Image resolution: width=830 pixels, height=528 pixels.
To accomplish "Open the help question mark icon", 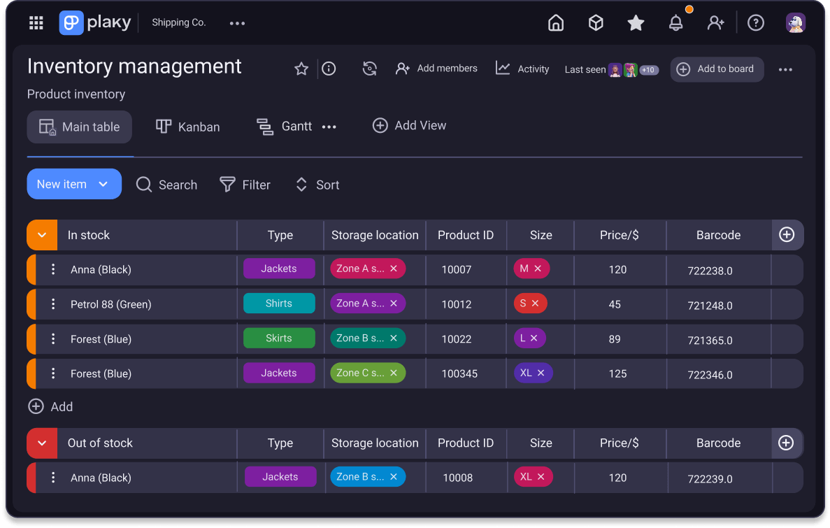I will [756, 22].
